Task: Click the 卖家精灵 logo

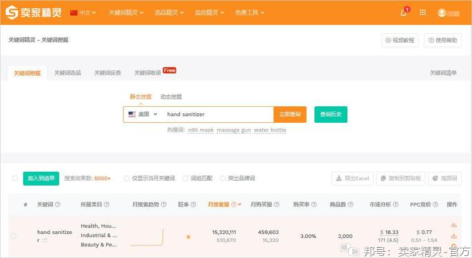Action: point(34,12)
